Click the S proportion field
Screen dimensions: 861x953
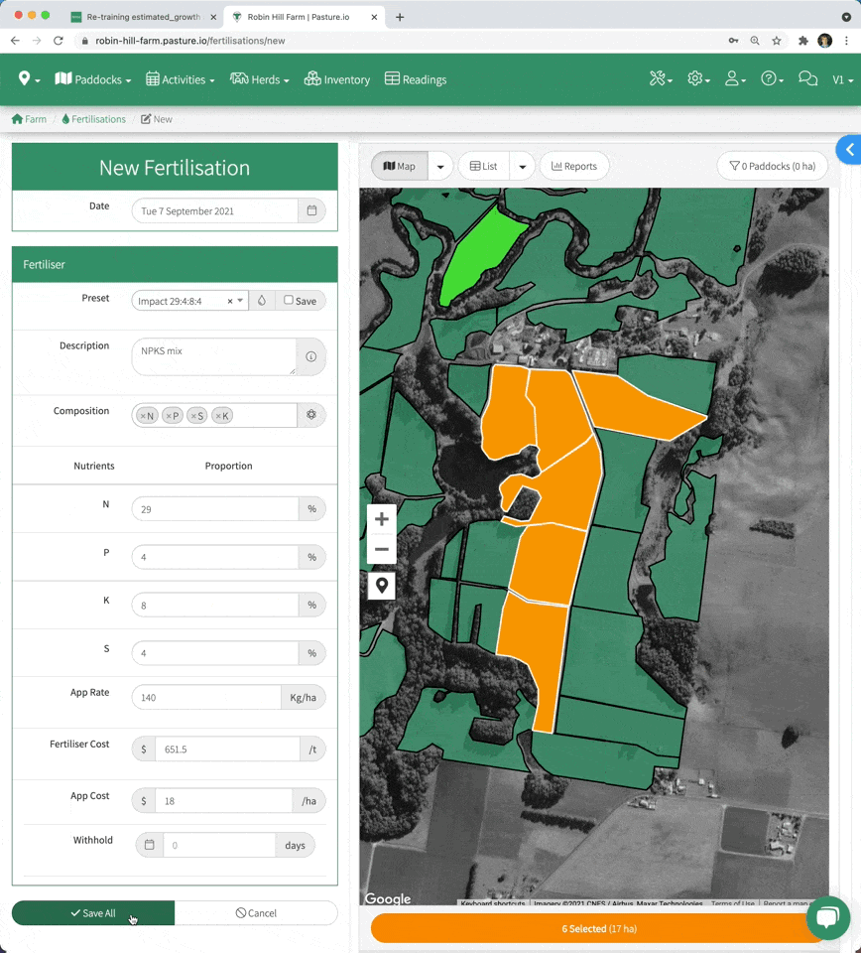[215, 653]
